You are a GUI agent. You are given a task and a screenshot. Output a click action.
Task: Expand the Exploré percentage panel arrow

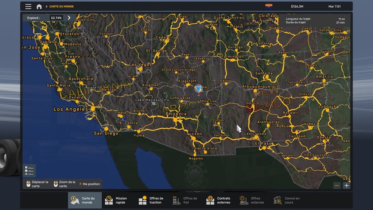coord(69,18)
